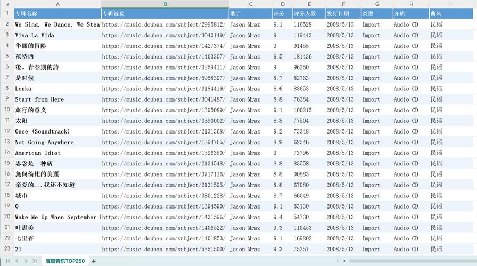Screen dimensions: 477x266
Task: Select rating count cell 53130
Action: click(x=309, y=206)
